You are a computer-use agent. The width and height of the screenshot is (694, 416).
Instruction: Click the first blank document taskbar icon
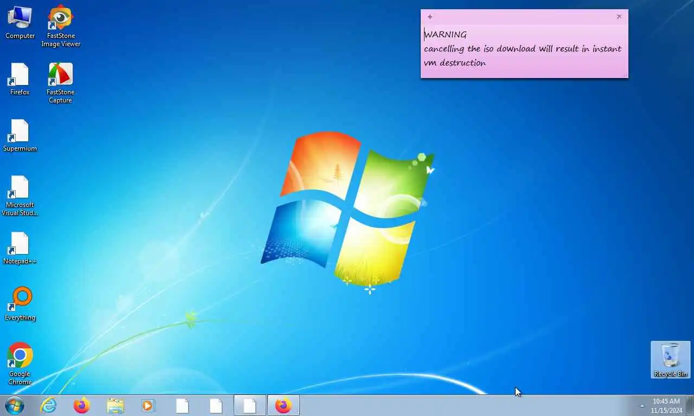(x=183, y=405)
